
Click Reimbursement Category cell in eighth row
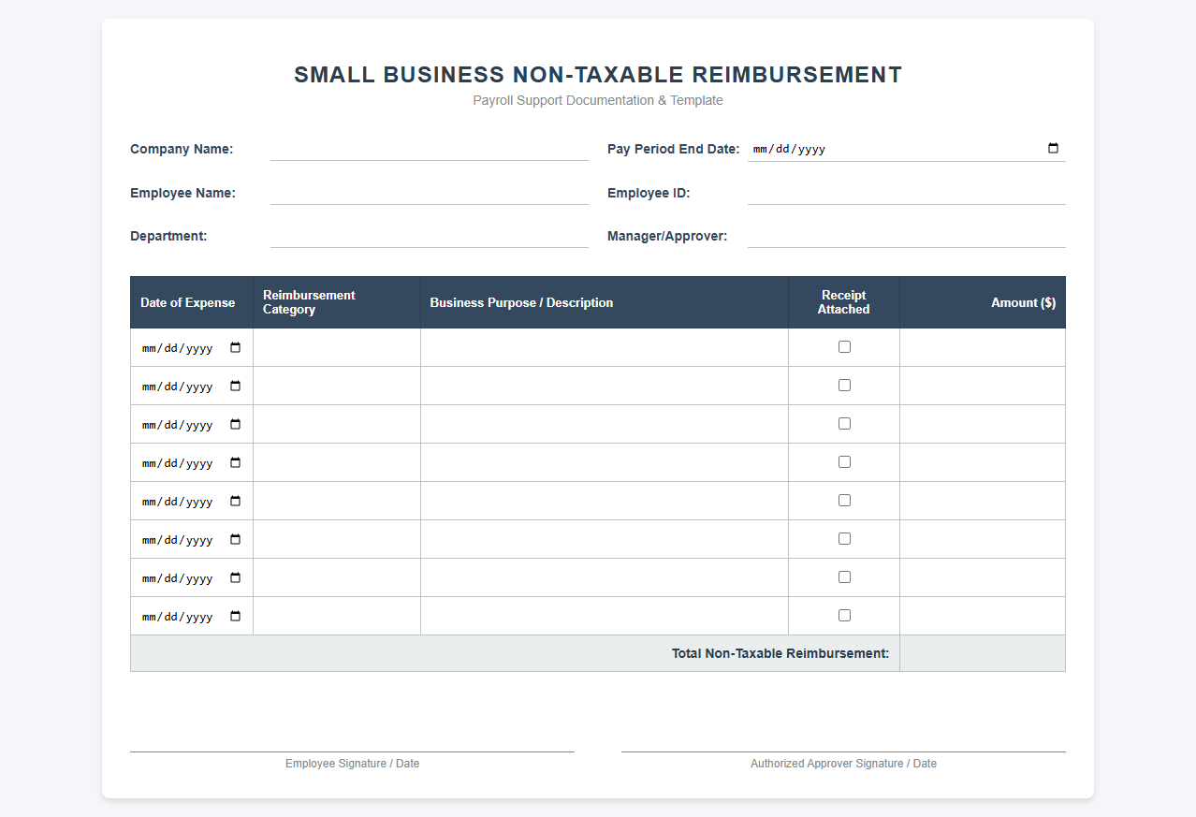coord(337,616)
